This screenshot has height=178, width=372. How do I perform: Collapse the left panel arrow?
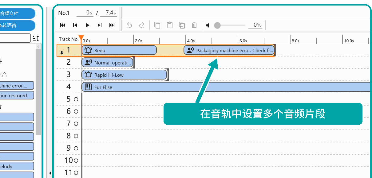pyautogui.click(x=50, y=173)
